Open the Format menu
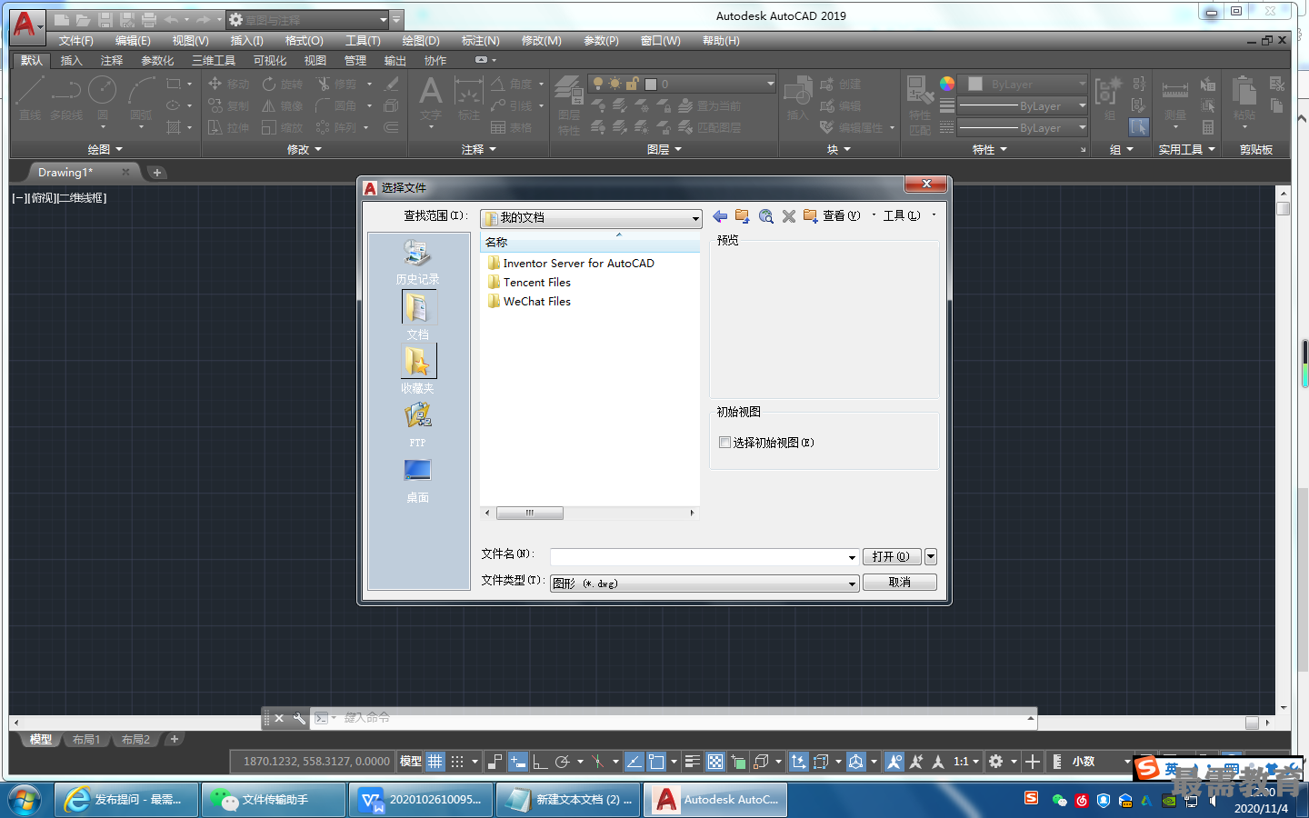 pyautogui.click(x=304, y=41)
